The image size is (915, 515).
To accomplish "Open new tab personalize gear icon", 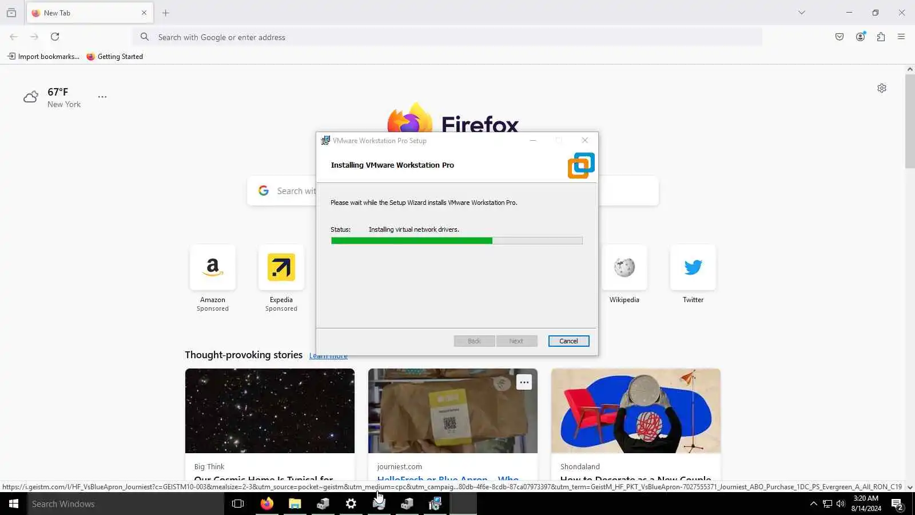I will [882, 88].
